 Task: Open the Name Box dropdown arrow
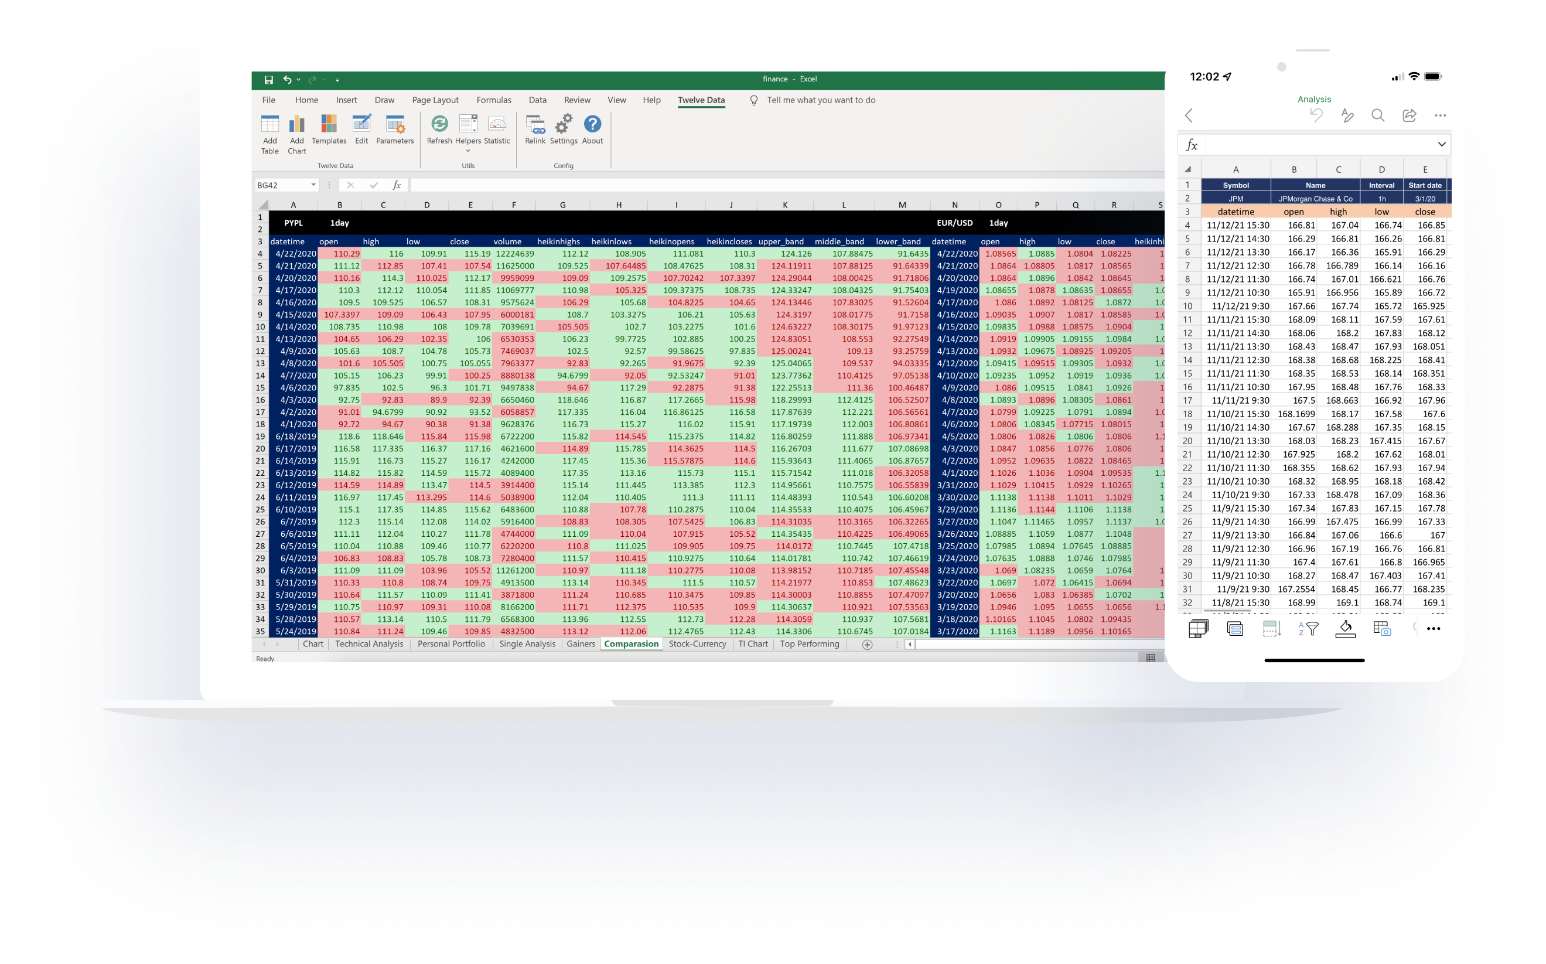pyautogui.click(x=313, y=185)
